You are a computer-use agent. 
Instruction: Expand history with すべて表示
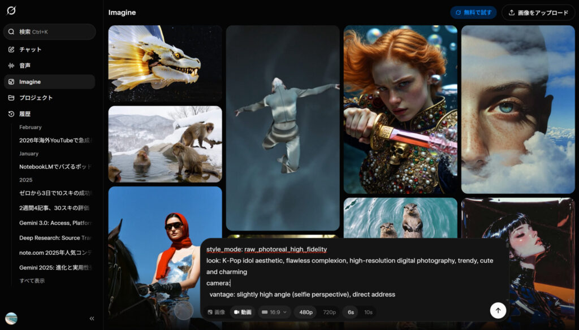(x=32, y=281)
